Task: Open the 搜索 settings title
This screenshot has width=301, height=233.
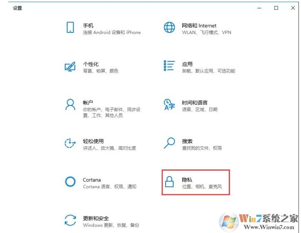Action: [x=187, y=141]
